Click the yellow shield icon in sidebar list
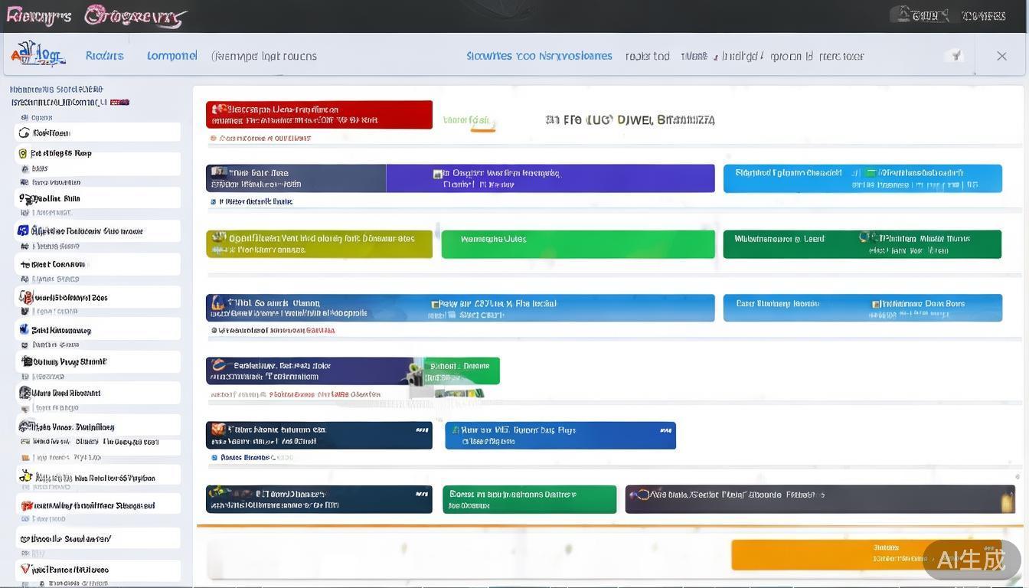1029x588 pixels. (x=23, y=153)
